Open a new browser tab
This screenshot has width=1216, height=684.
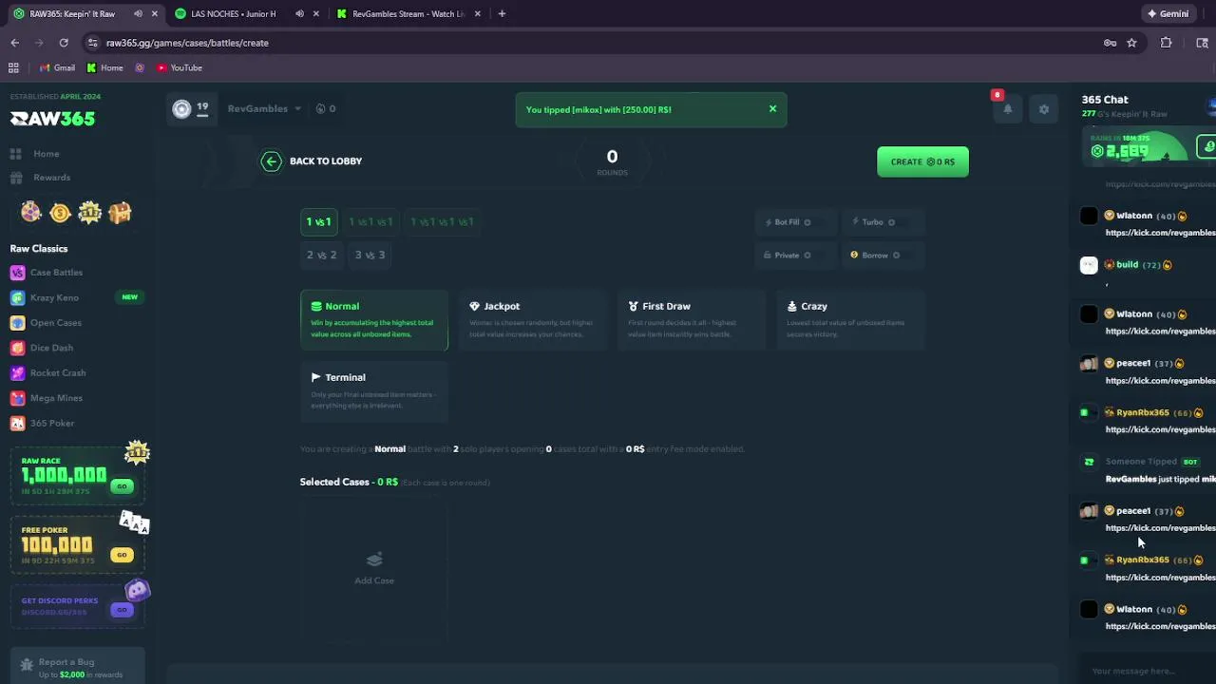pos(502,14)
